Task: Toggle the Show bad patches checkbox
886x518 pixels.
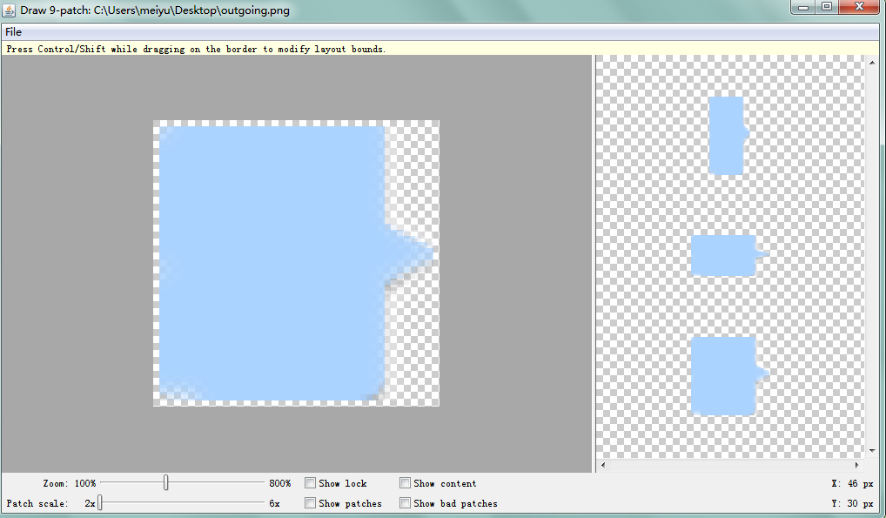Action: click(405, 502)
